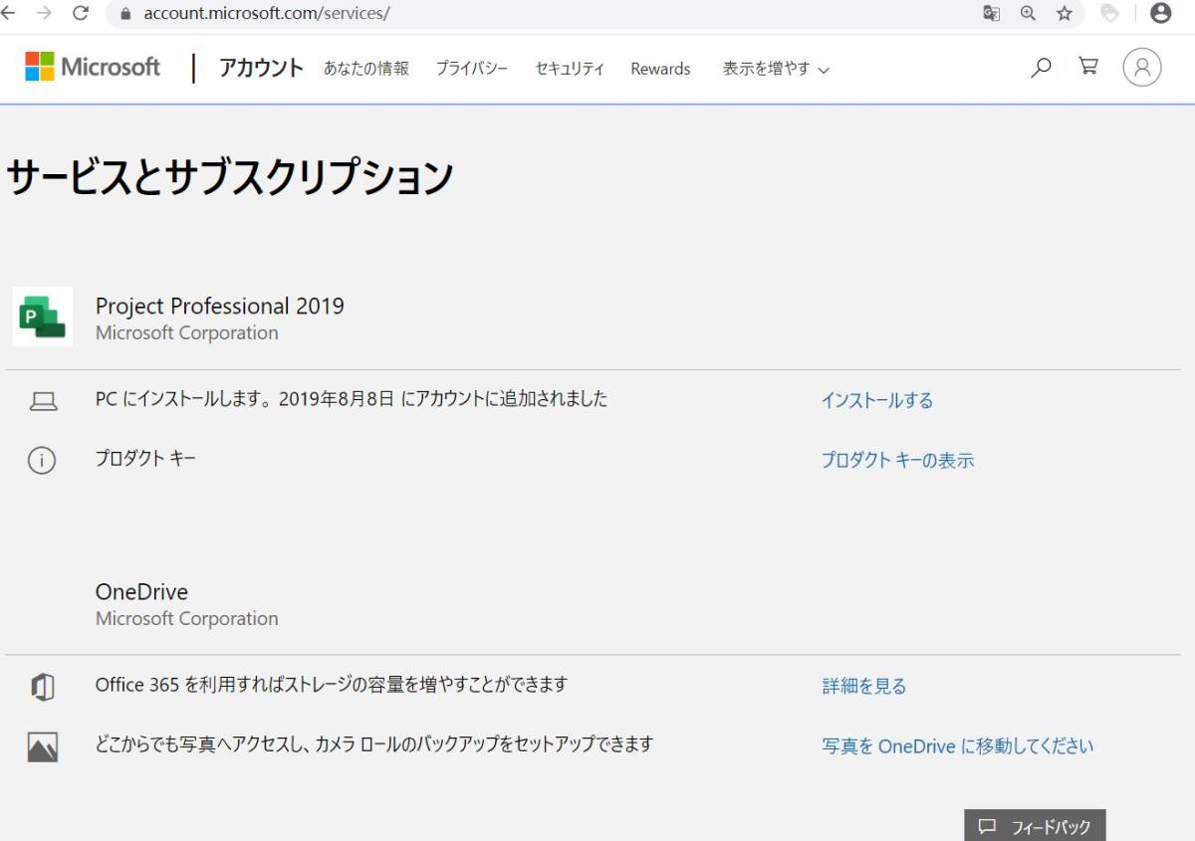Click the laptop icon beside PC install row
This screenshot has height=841, width=1195.
pyautogui.click(x=43, y=401)
